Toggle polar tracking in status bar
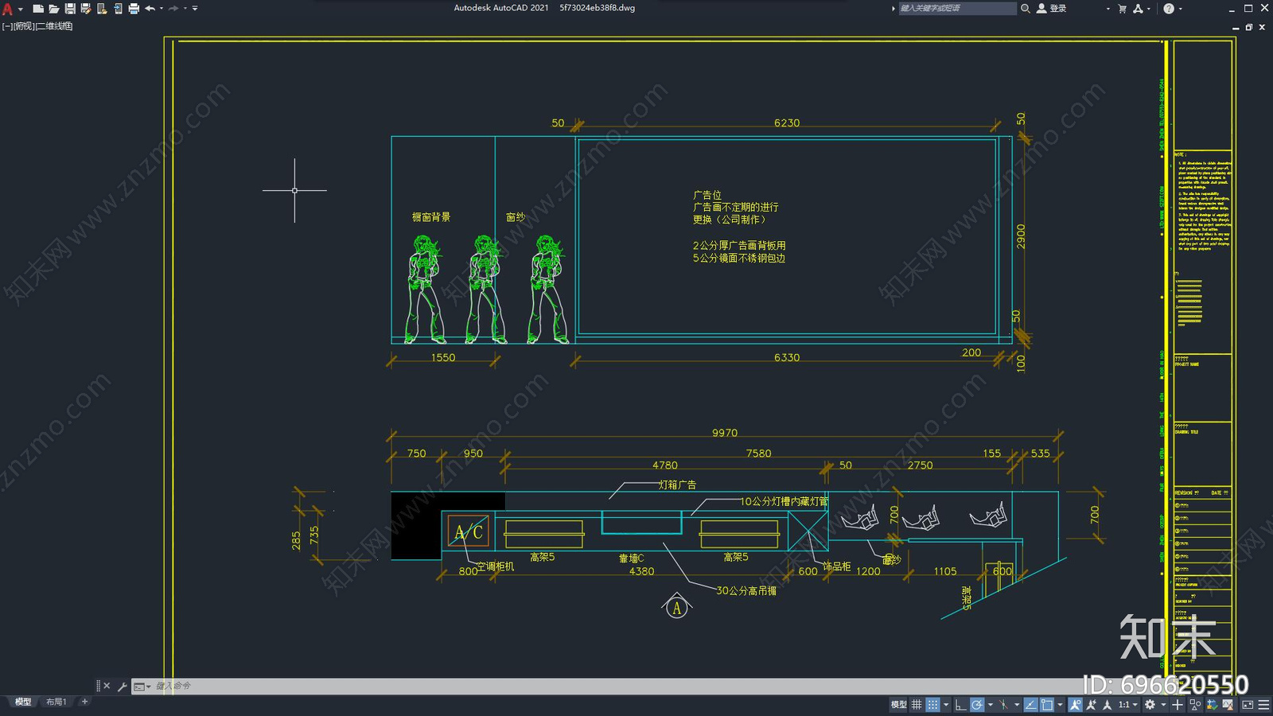Viewport: 1273px width, 716px height. click(977, 705)
